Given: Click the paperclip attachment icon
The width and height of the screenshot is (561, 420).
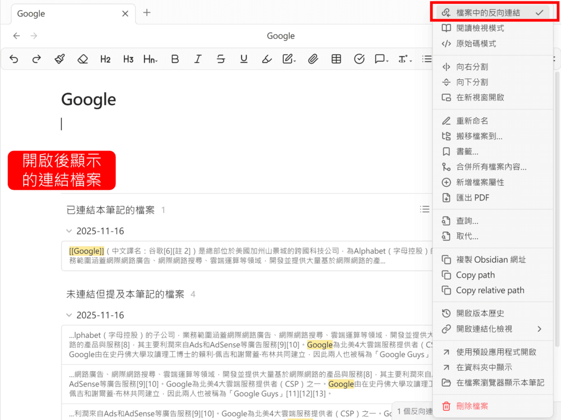Looking at the screenshot, I should 313,59.
